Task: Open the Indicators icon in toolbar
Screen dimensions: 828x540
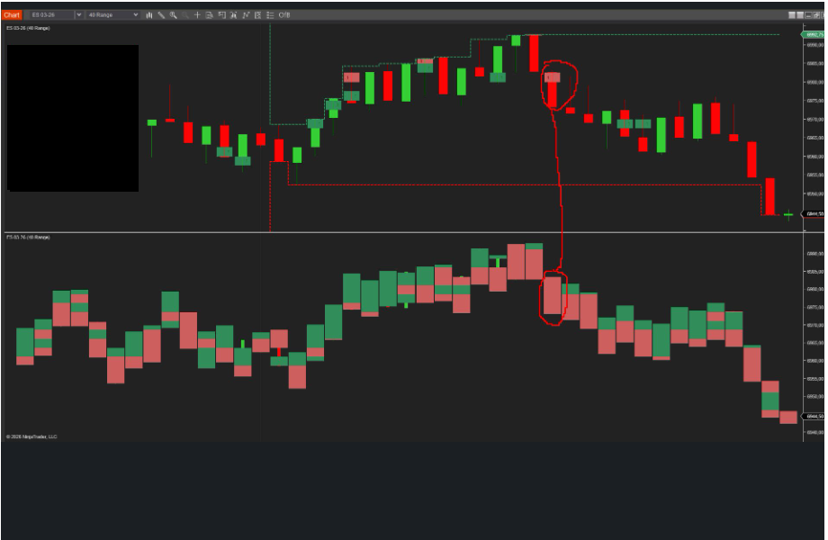Action: coord(233,15)
